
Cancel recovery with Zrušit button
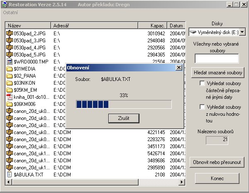coord(124,118)
